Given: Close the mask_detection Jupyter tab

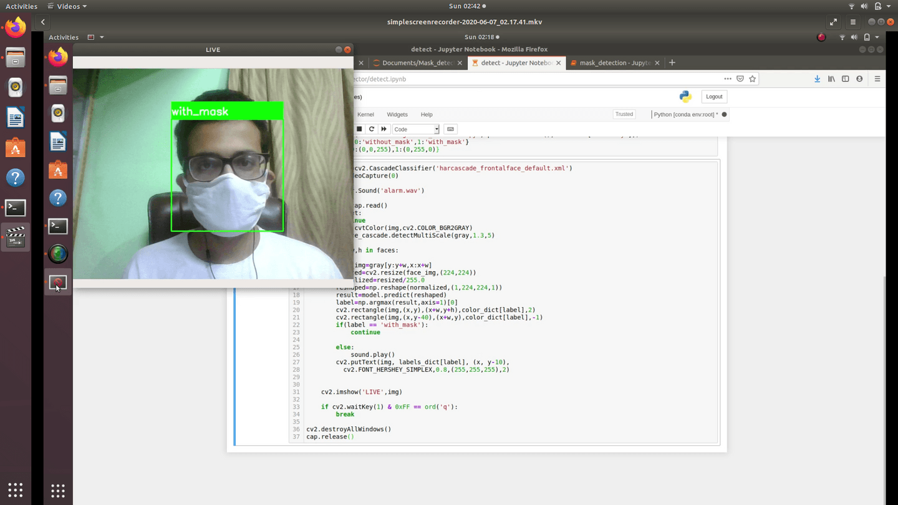Looking at the screenshot, I should point(657,63).
